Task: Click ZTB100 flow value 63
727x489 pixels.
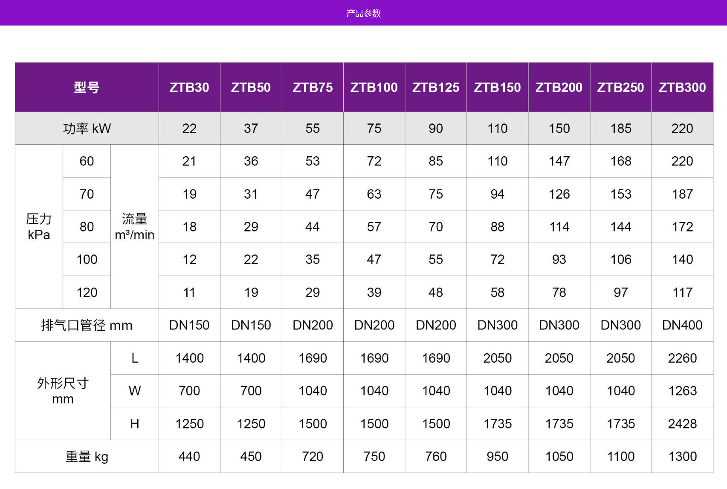Action: 374,194
